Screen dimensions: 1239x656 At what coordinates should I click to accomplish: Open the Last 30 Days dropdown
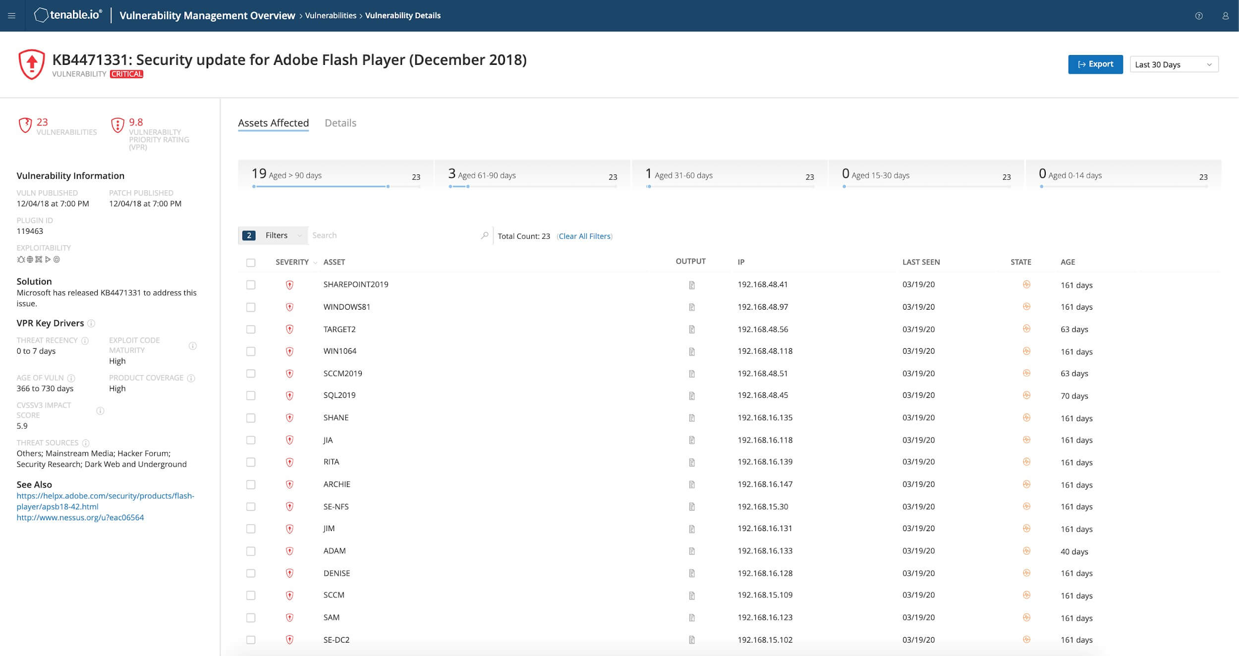pos(1174,64)
